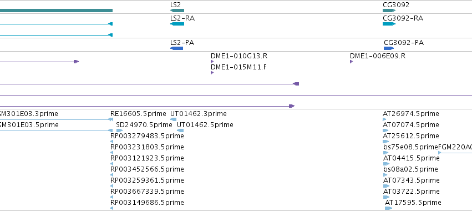Select the SD24970.5prime EST arrow
Viewport: 472px width, 211px height.
[119, 130]
